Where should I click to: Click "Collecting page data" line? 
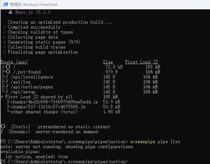[x=33, y=37]
